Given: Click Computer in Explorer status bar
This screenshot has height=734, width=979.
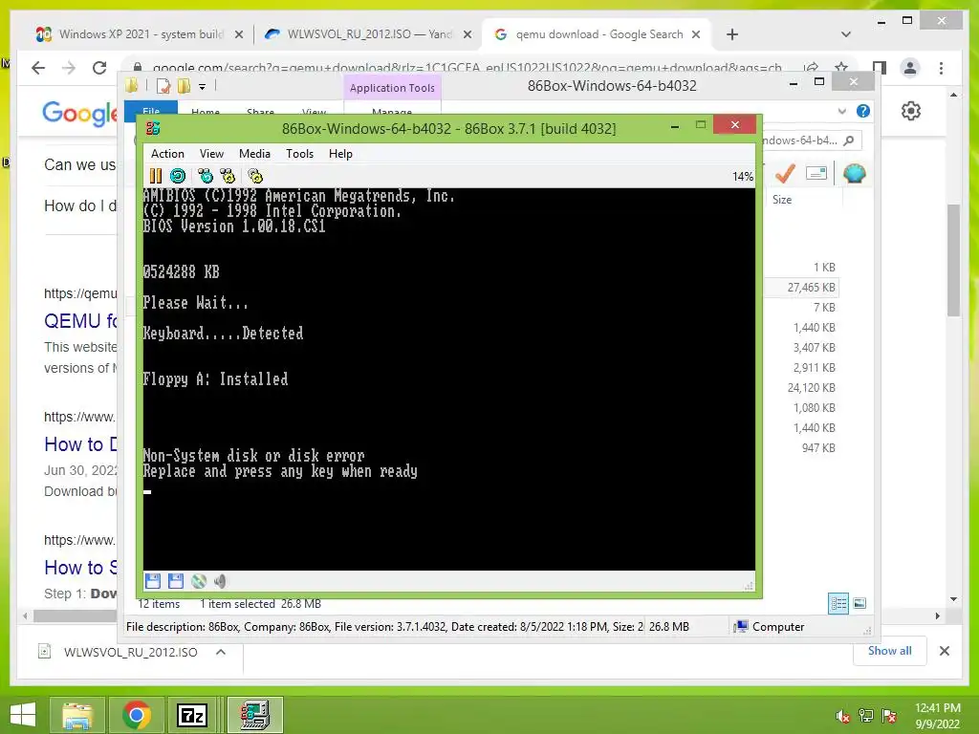Looking at the screenshot, I should 770,627.
